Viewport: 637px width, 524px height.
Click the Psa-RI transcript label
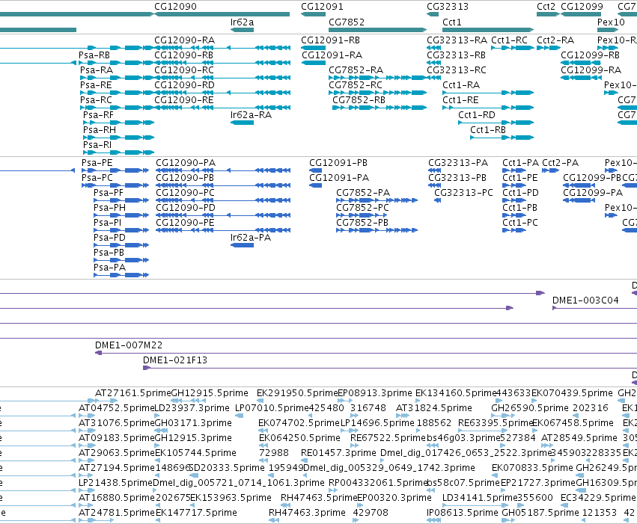tap(97, 145)
